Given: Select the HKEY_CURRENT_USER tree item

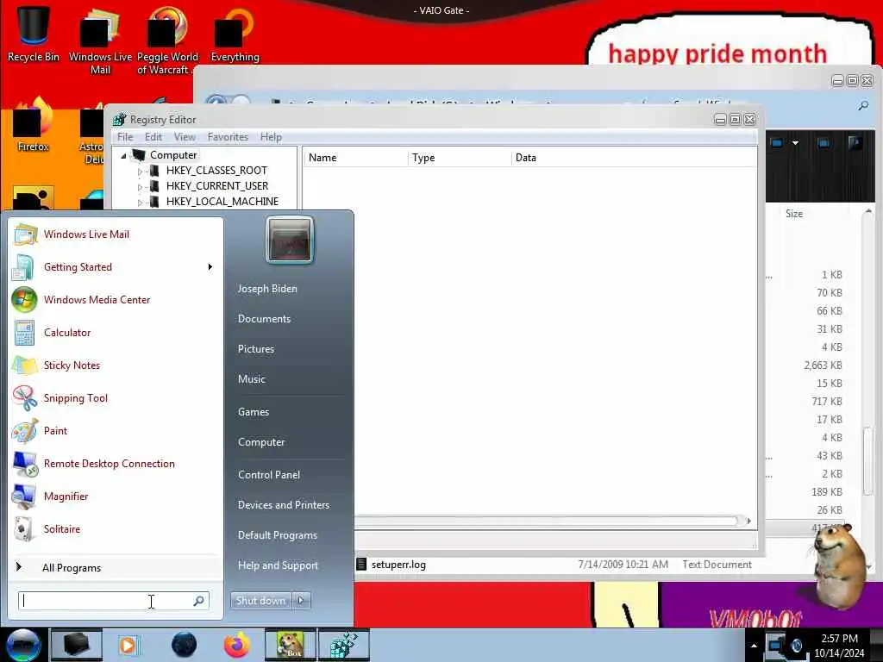Looking at the screenshot, I should [216, 186].
